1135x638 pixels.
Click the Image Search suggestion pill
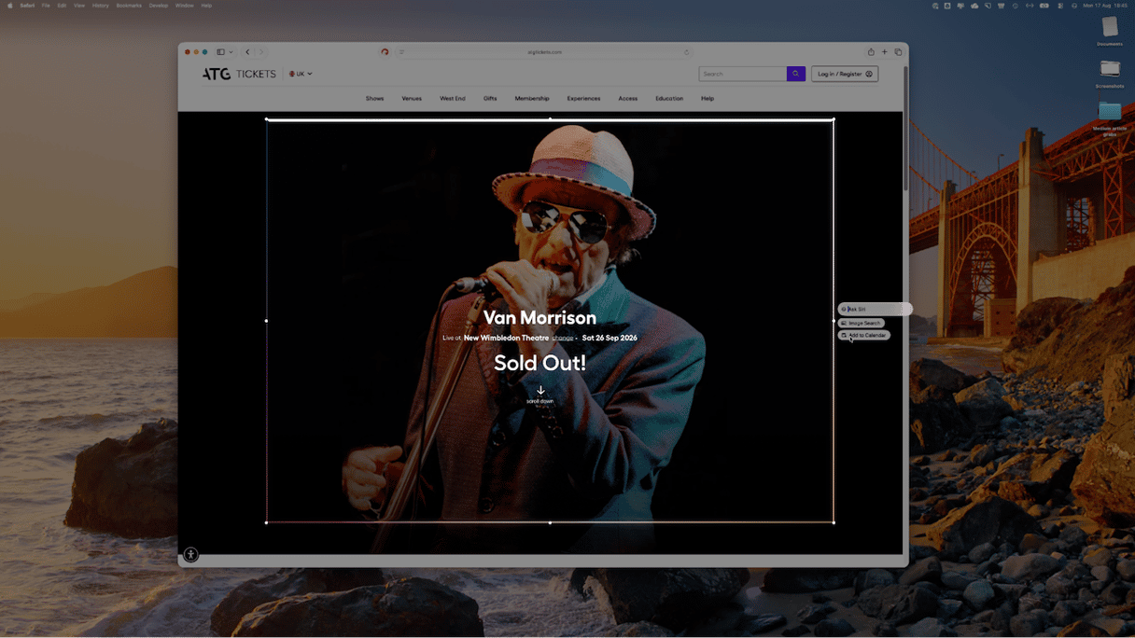861,323
